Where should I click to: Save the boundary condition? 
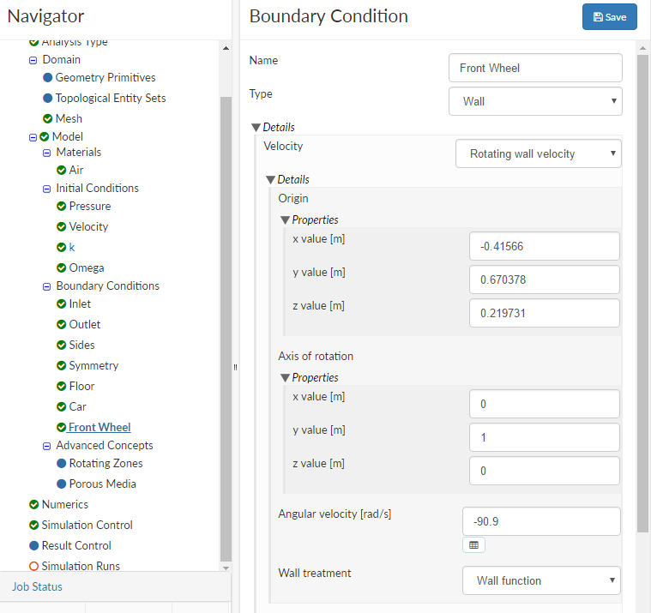(x=609, y=17)
